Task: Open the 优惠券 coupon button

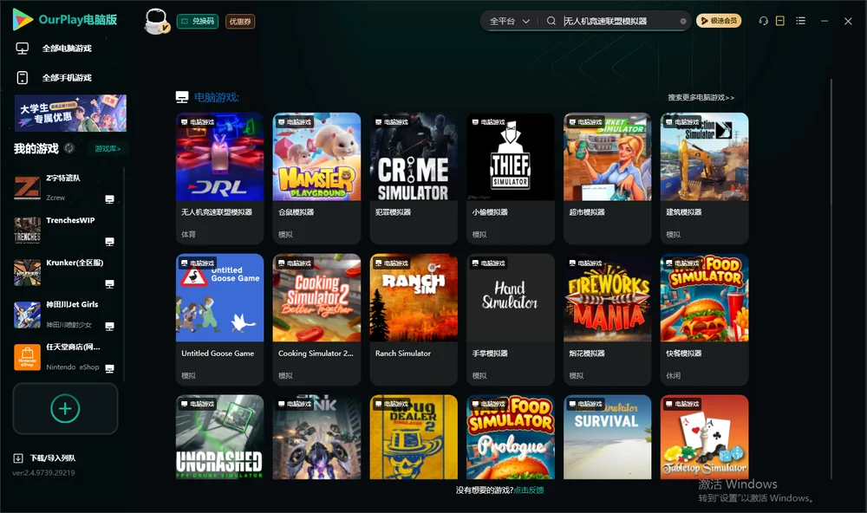Action: click(240, 21)
